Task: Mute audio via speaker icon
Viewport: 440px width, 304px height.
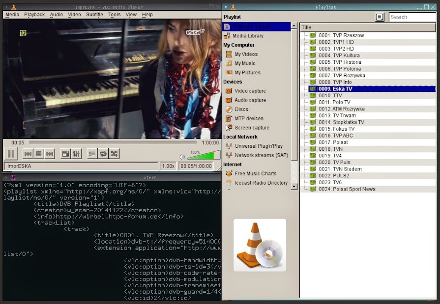Action: [182, 157]
